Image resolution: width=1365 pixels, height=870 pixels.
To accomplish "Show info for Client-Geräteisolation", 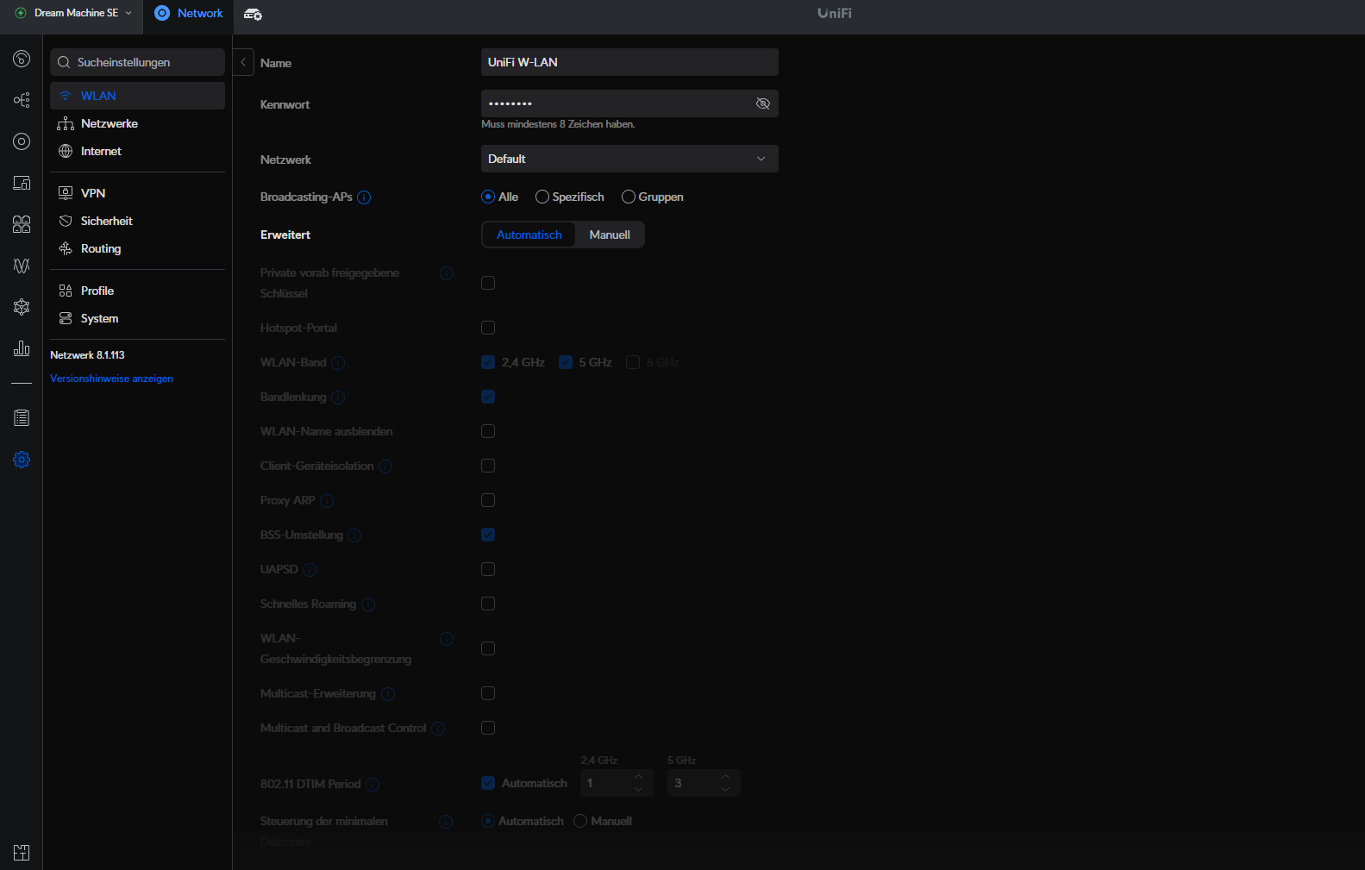I will pos(385,466).
